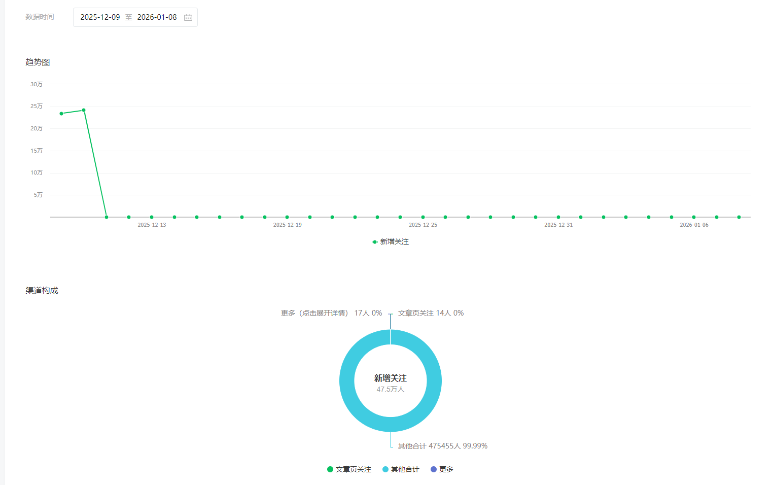Toggle the purple 更多 legend item

point(442,469)
